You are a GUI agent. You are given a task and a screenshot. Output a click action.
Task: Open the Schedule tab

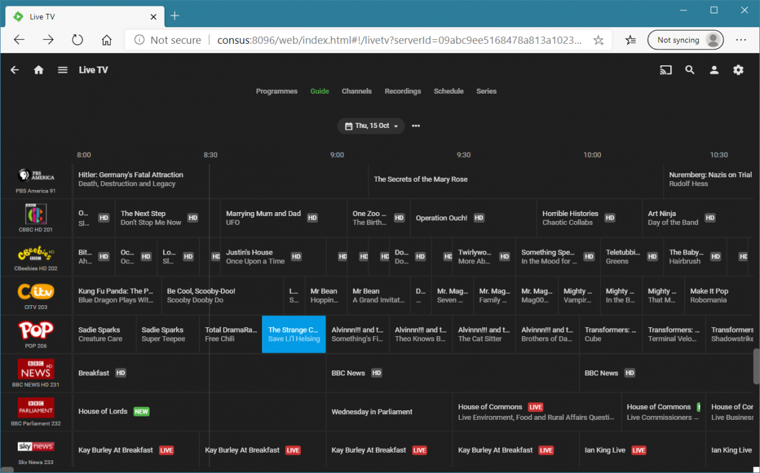(448, 91)
